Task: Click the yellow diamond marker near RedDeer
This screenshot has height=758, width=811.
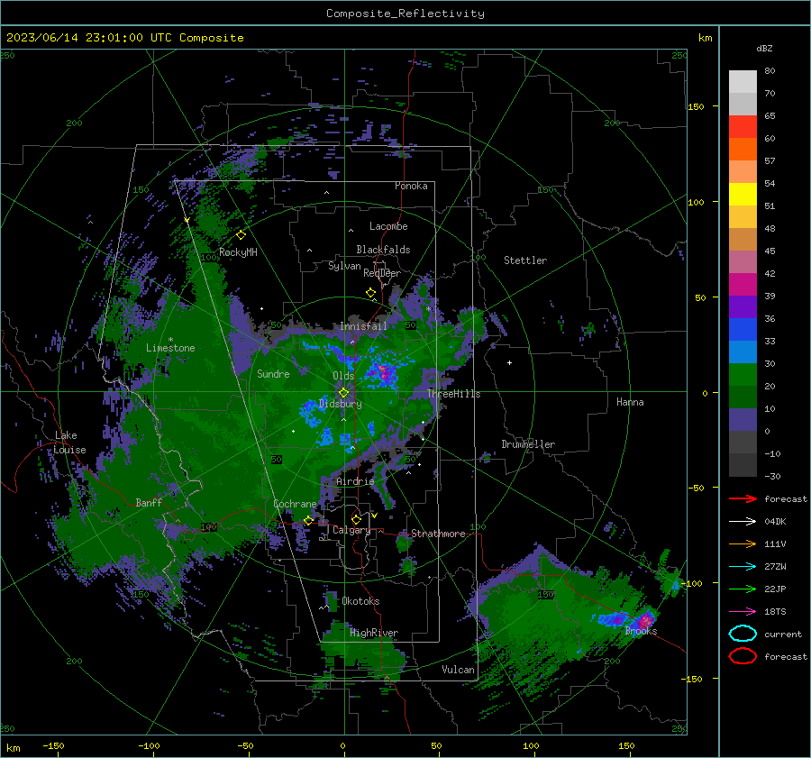Action: tap(371, 293)
